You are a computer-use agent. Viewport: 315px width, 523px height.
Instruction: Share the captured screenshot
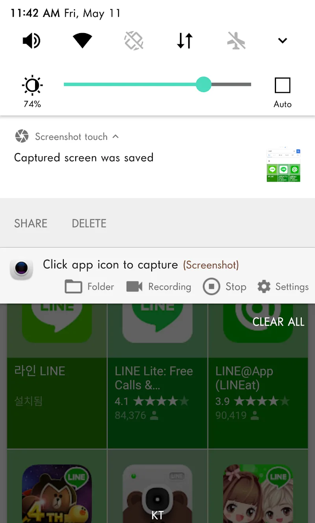31,223
